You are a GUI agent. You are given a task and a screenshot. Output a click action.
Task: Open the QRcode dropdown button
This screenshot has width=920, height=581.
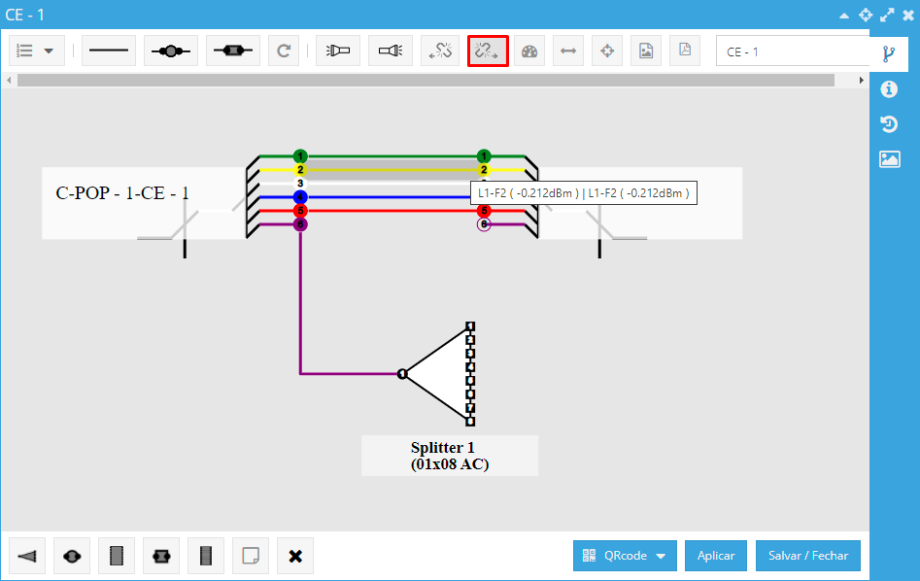[625, 556]
